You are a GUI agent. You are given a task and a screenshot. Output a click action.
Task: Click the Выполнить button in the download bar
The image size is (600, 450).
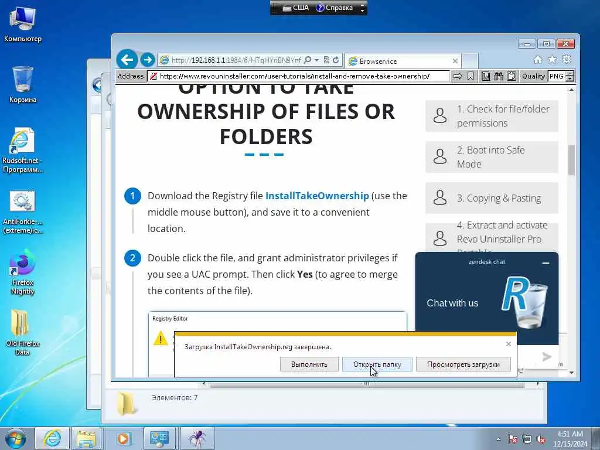(x=309, y=364)
